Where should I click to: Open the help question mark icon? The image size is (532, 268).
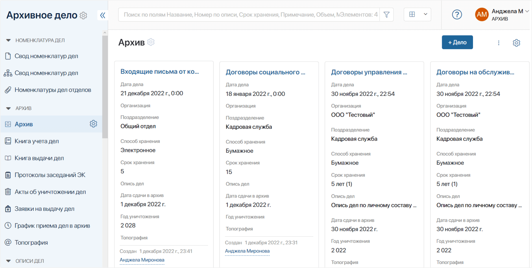point(457,14)
